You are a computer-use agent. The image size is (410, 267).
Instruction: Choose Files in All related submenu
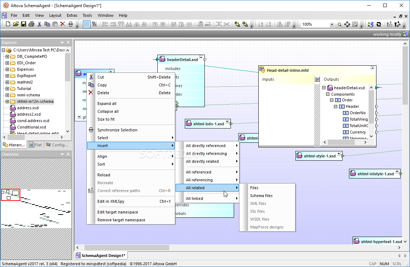click(268, 188)
